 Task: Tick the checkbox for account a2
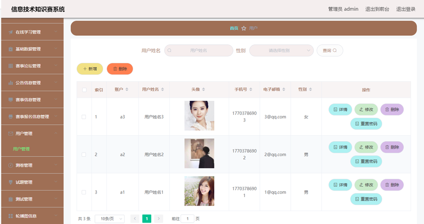pos(84,154)
